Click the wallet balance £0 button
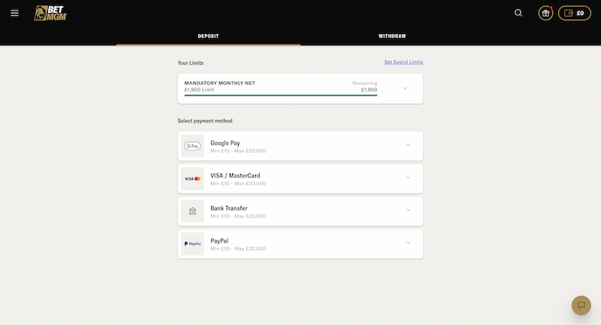 point(574,13)
